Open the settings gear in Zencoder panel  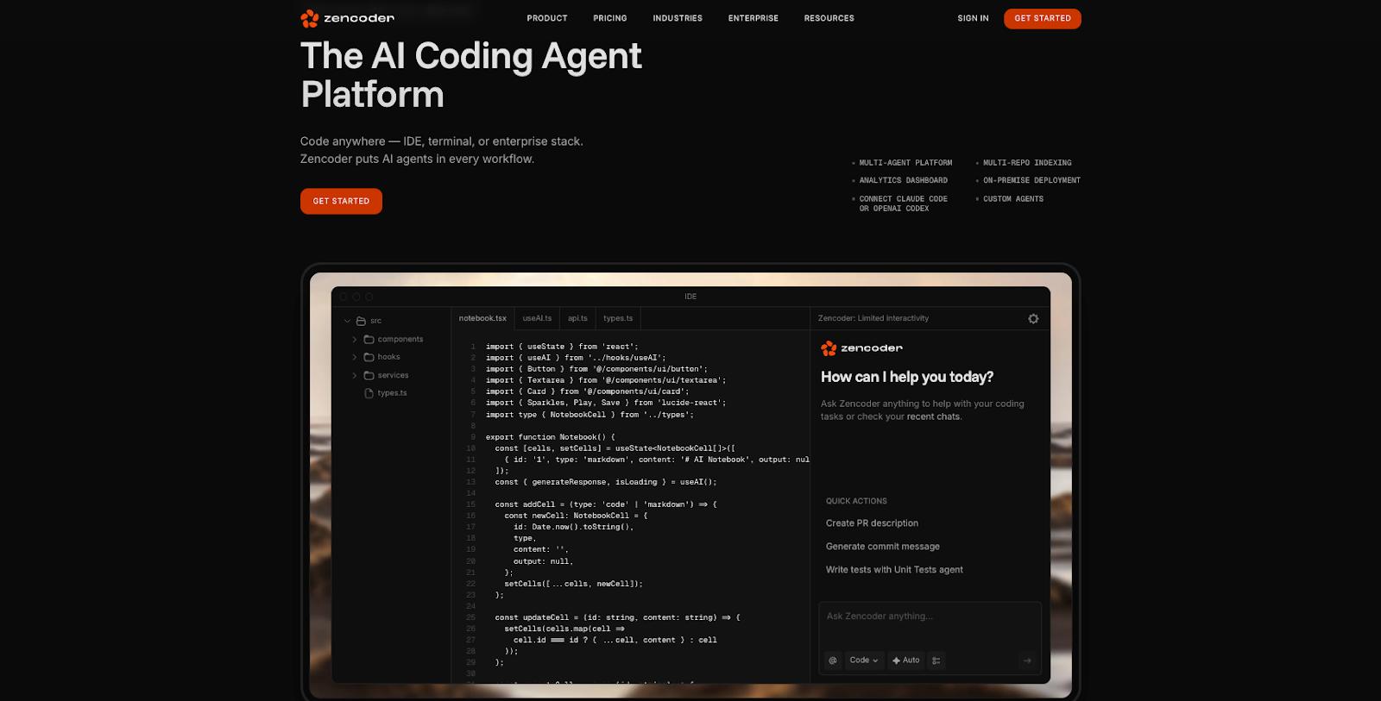coord(1033,318)
